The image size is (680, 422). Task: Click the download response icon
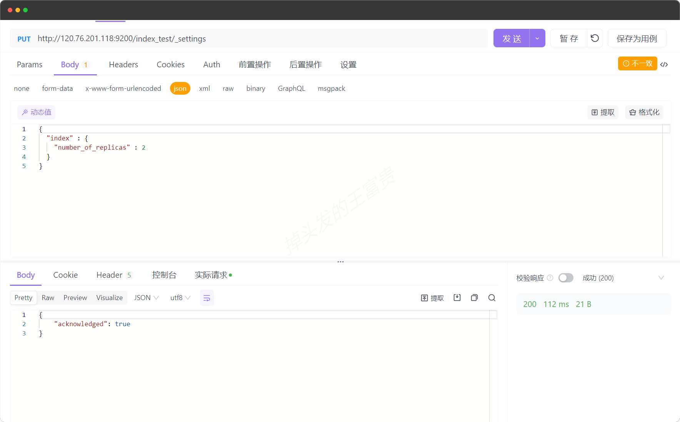pyautogui.click(x=457, y=297)
